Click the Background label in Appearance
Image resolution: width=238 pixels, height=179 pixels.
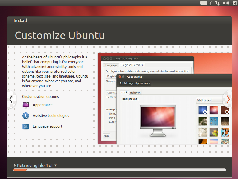point(130,99)
